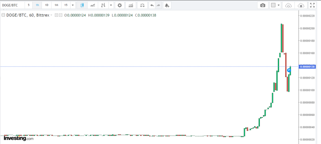Collapse the DOGE/BTC legend box
Viewport: 321px width, 144px height.
click(3, 15)
